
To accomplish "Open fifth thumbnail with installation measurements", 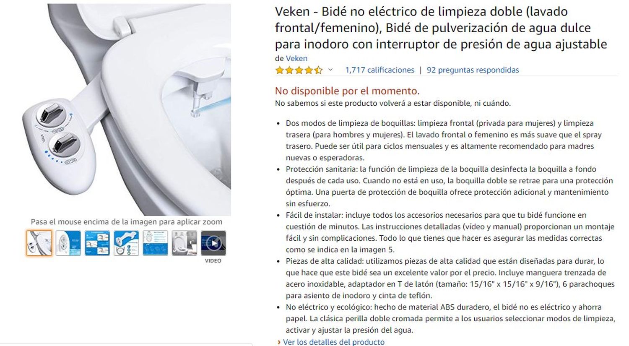I will 155,243.
